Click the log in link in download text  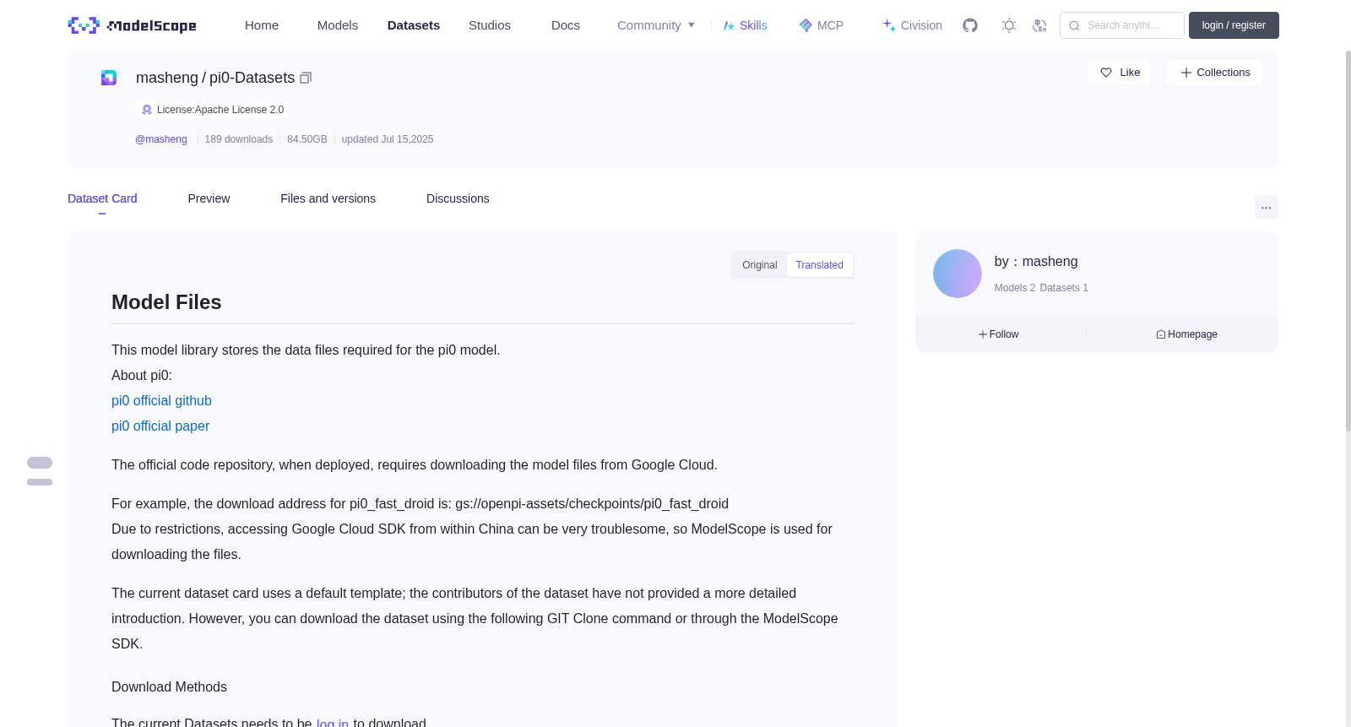[x=333, y=723]
